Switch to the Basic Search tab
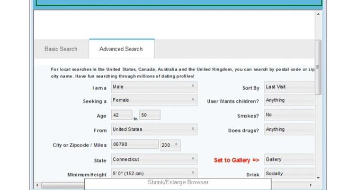 [61, 49]
